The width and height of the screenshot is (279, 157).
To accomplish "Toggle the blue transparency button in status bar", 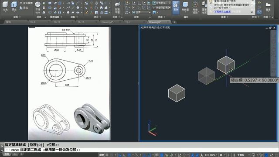I will click(162, 155).
